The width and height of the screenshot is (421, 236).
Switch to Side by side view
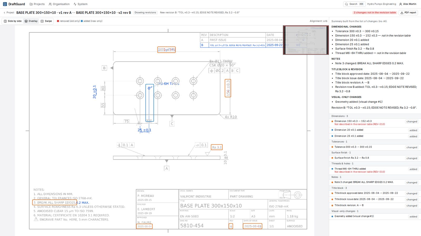coord(13,21)
